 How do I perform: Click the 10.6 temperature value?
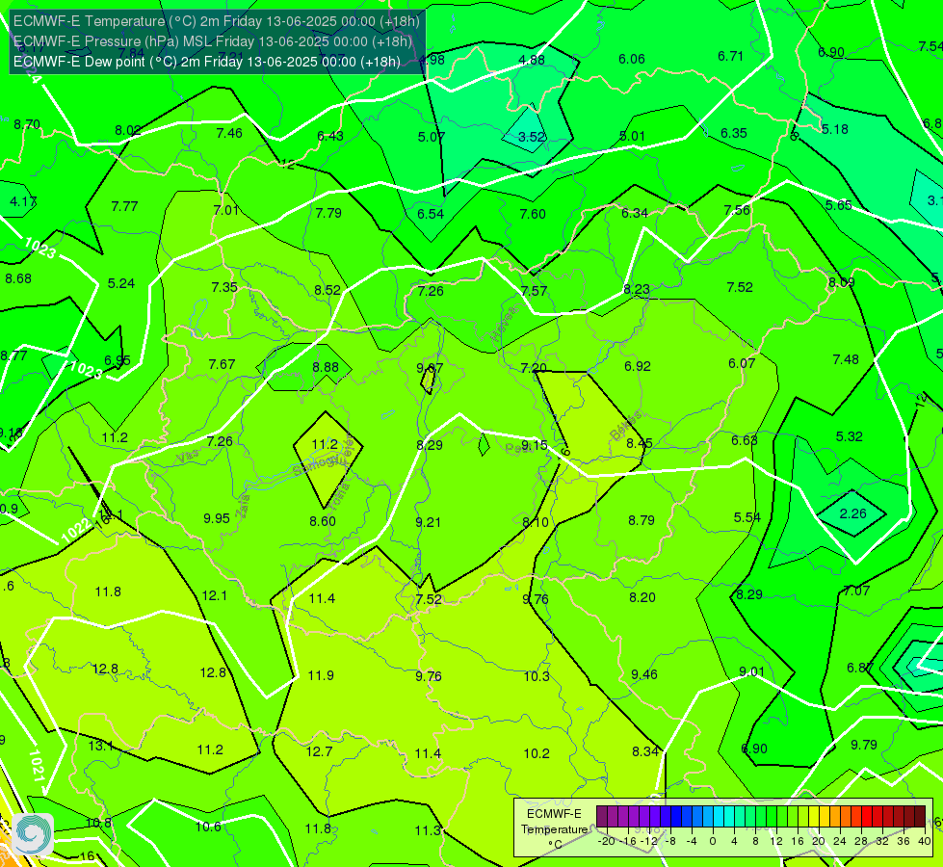(x=208, y=827)
